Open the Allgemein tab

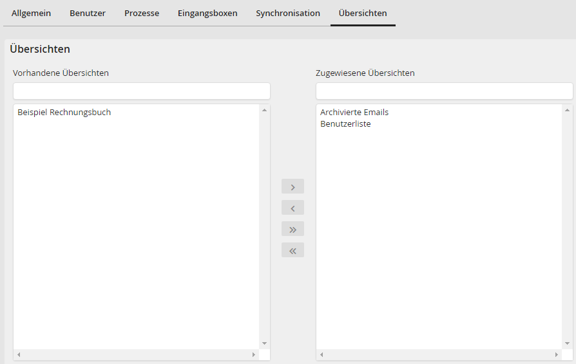pos(31,13)
